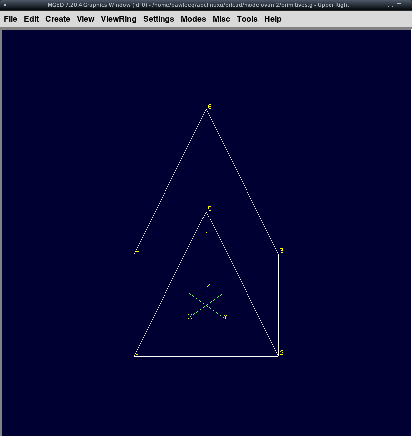Click the window menu dot in title bar
The image size is (412, 436).
(5, 5)
